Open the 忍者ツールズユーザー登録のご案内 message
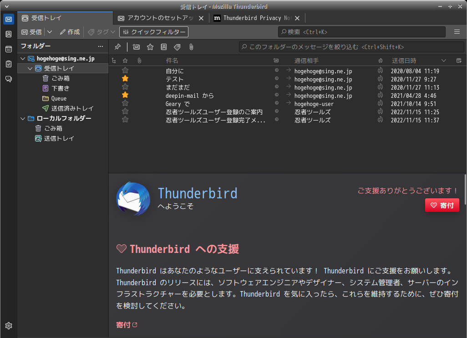The image size is (467, 338). click(x=214, y=112)
